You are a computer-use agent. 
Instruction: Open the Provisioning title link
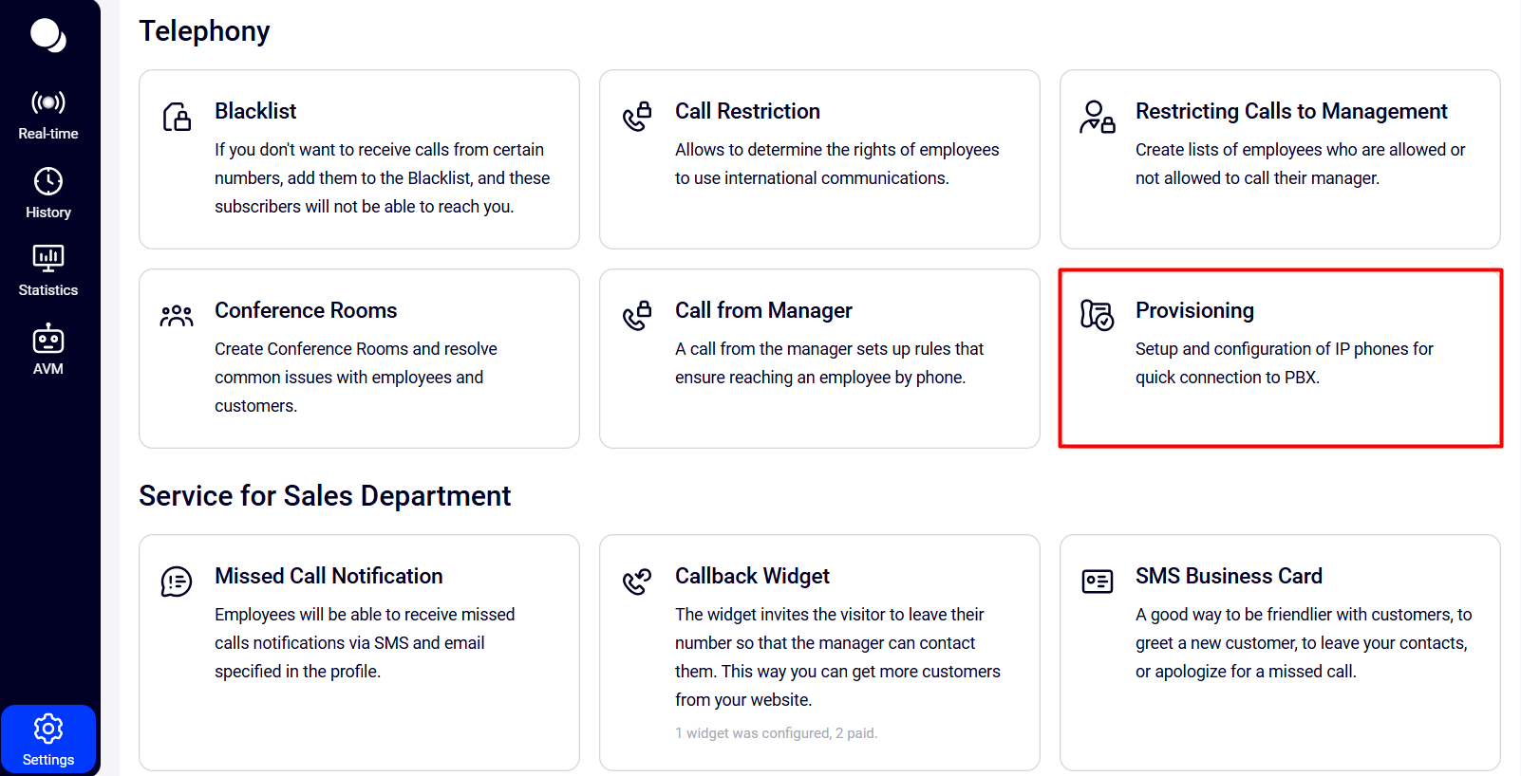click(1194, 310)
